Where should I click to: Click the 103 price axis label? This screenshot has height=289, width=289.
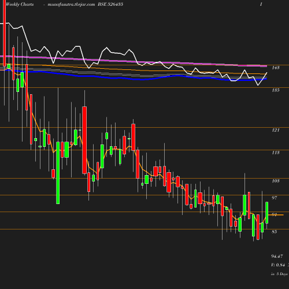276,181
